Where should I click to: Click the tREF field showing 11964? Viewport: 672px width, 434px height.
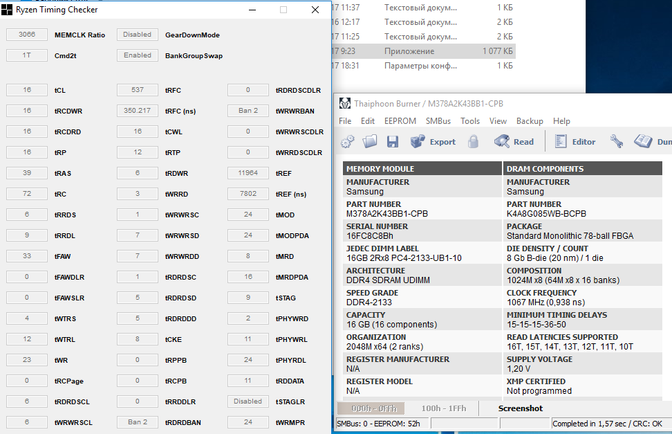tap(248, 173)
